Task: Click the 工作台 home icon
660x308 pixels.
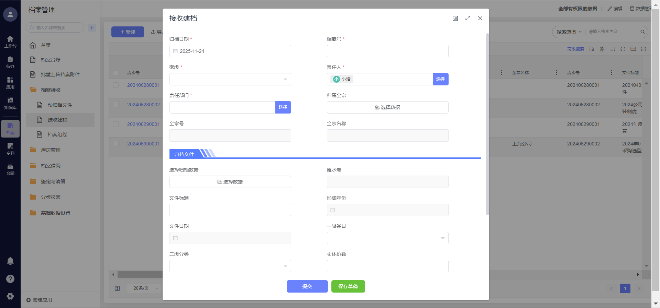Action: point(10,41)
